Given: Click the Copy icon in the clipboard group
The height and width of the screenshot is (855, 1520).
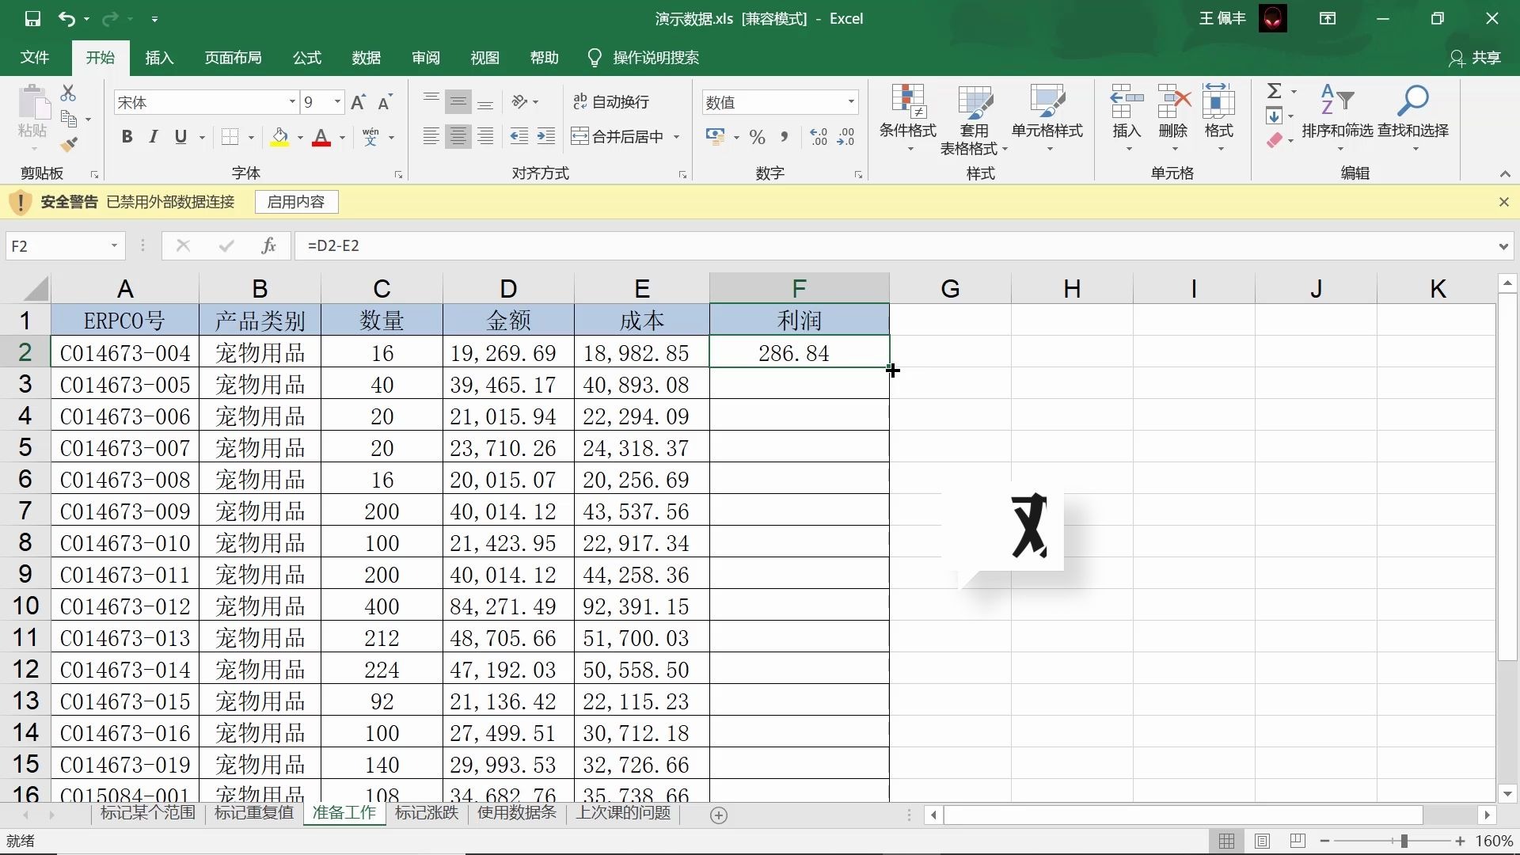Looking at the screenshot, I should [69, 120].
